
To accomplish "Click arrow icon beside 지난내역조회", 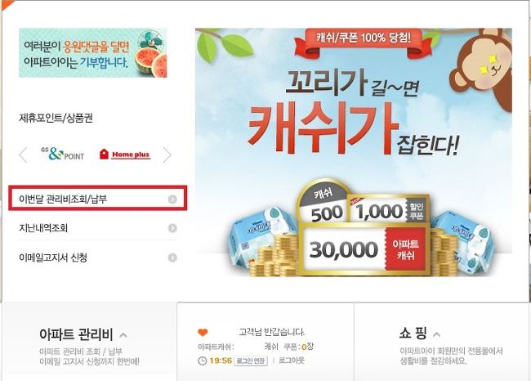I will click(172, 228).
